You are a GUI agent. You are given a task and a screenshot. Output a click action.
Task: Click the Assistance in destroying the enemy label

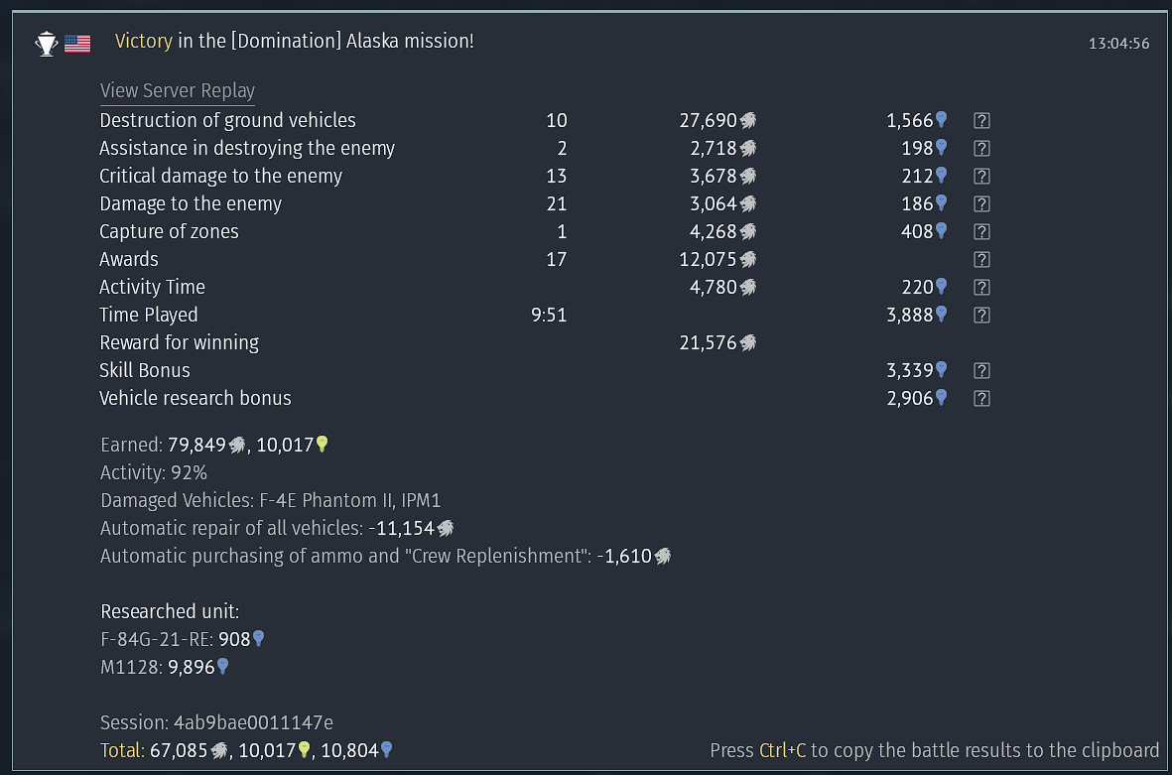(247, 148)
